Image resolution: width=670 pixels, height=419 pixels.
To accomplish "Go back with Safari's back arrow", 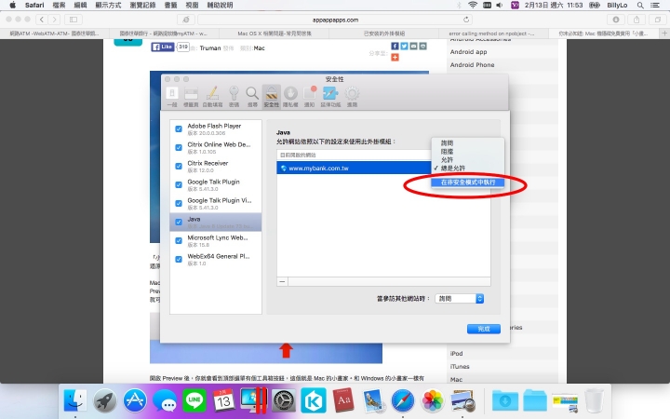I will click(42, 20).
